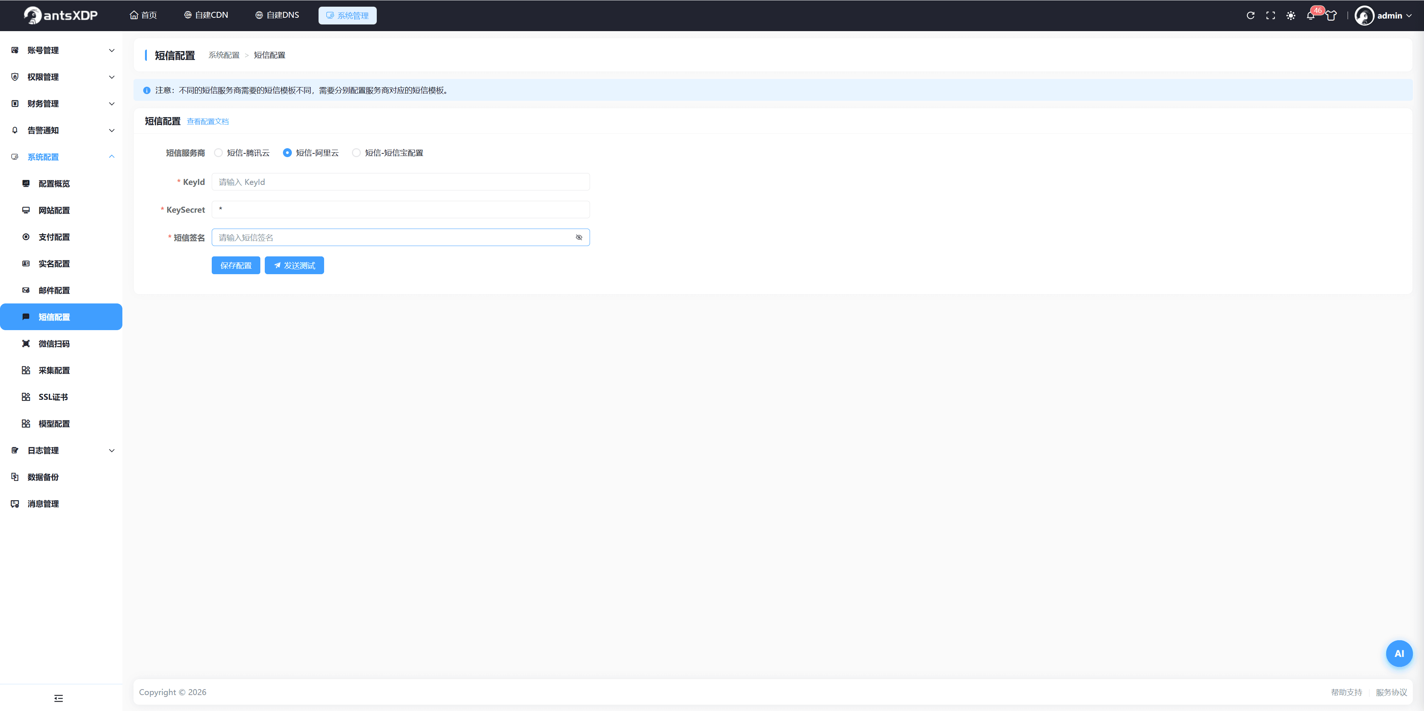
Task: Switch theme with the sun icon
Action: pyautogui.click(x=1291, y=16)
